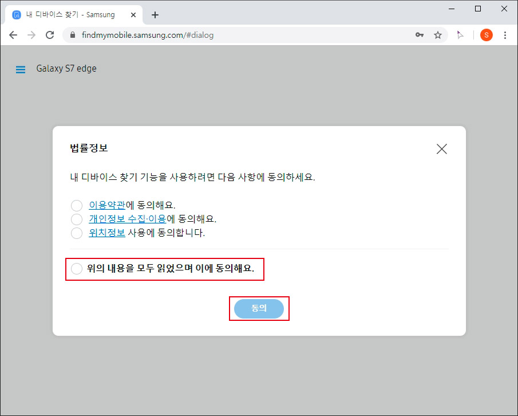Open the 위치정보 link
Screen dimensions: 518x416
click(107, 233)
